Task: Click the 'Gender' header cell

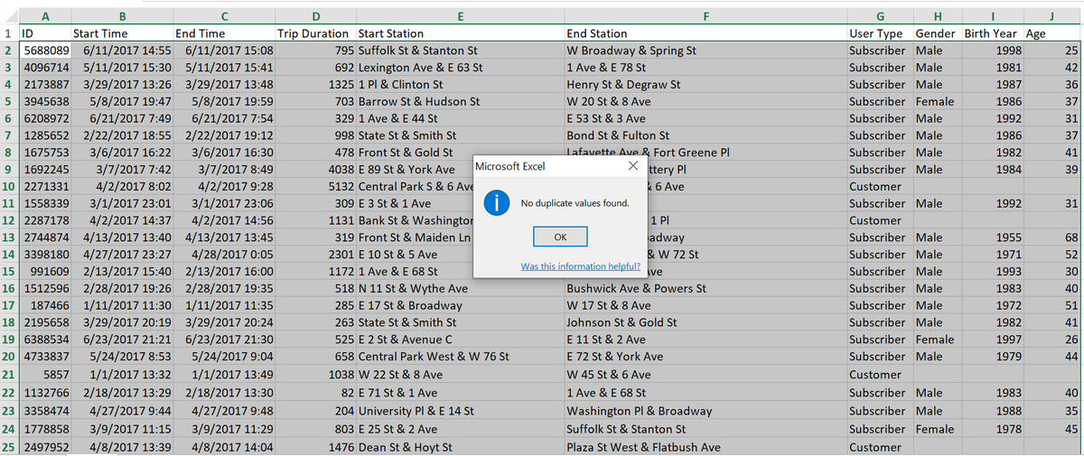Action: 938,33
